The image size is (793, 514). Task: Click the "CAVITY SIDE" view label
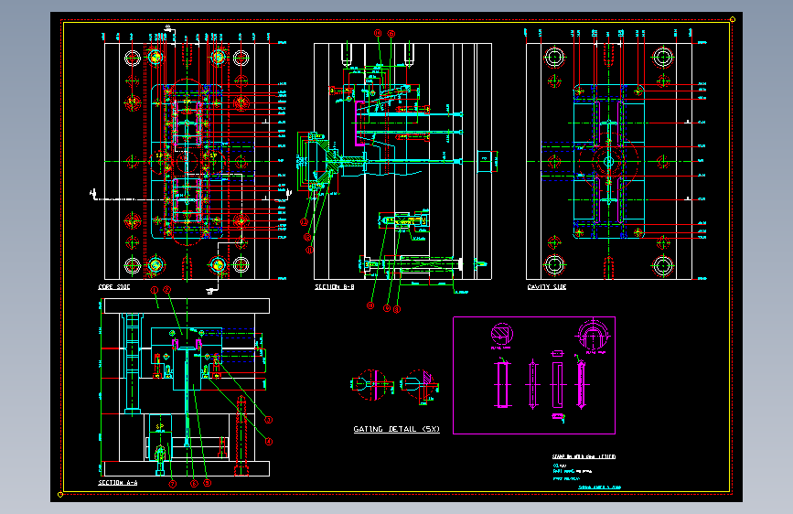pos(547,287)
